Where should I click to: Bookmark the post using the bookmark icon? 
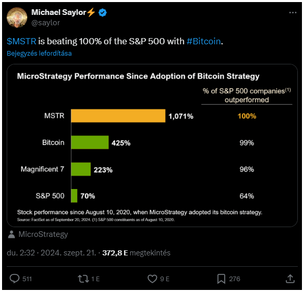pos(221,279)
